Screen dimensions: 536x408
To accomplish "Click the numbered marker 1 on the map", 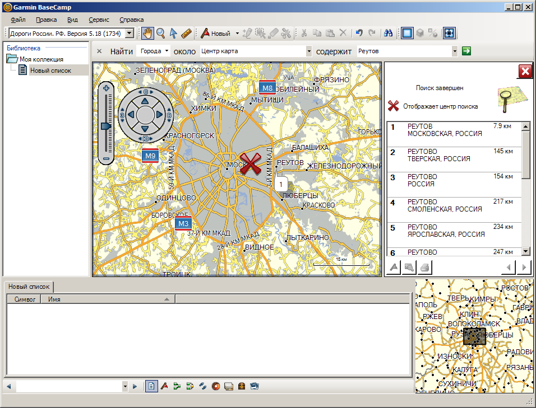I will pyautogui.click(x=281, y=185).
